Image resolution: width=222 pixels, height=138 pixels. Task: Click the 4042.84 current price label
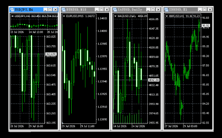pyautogui.click(x=154, y=80)
